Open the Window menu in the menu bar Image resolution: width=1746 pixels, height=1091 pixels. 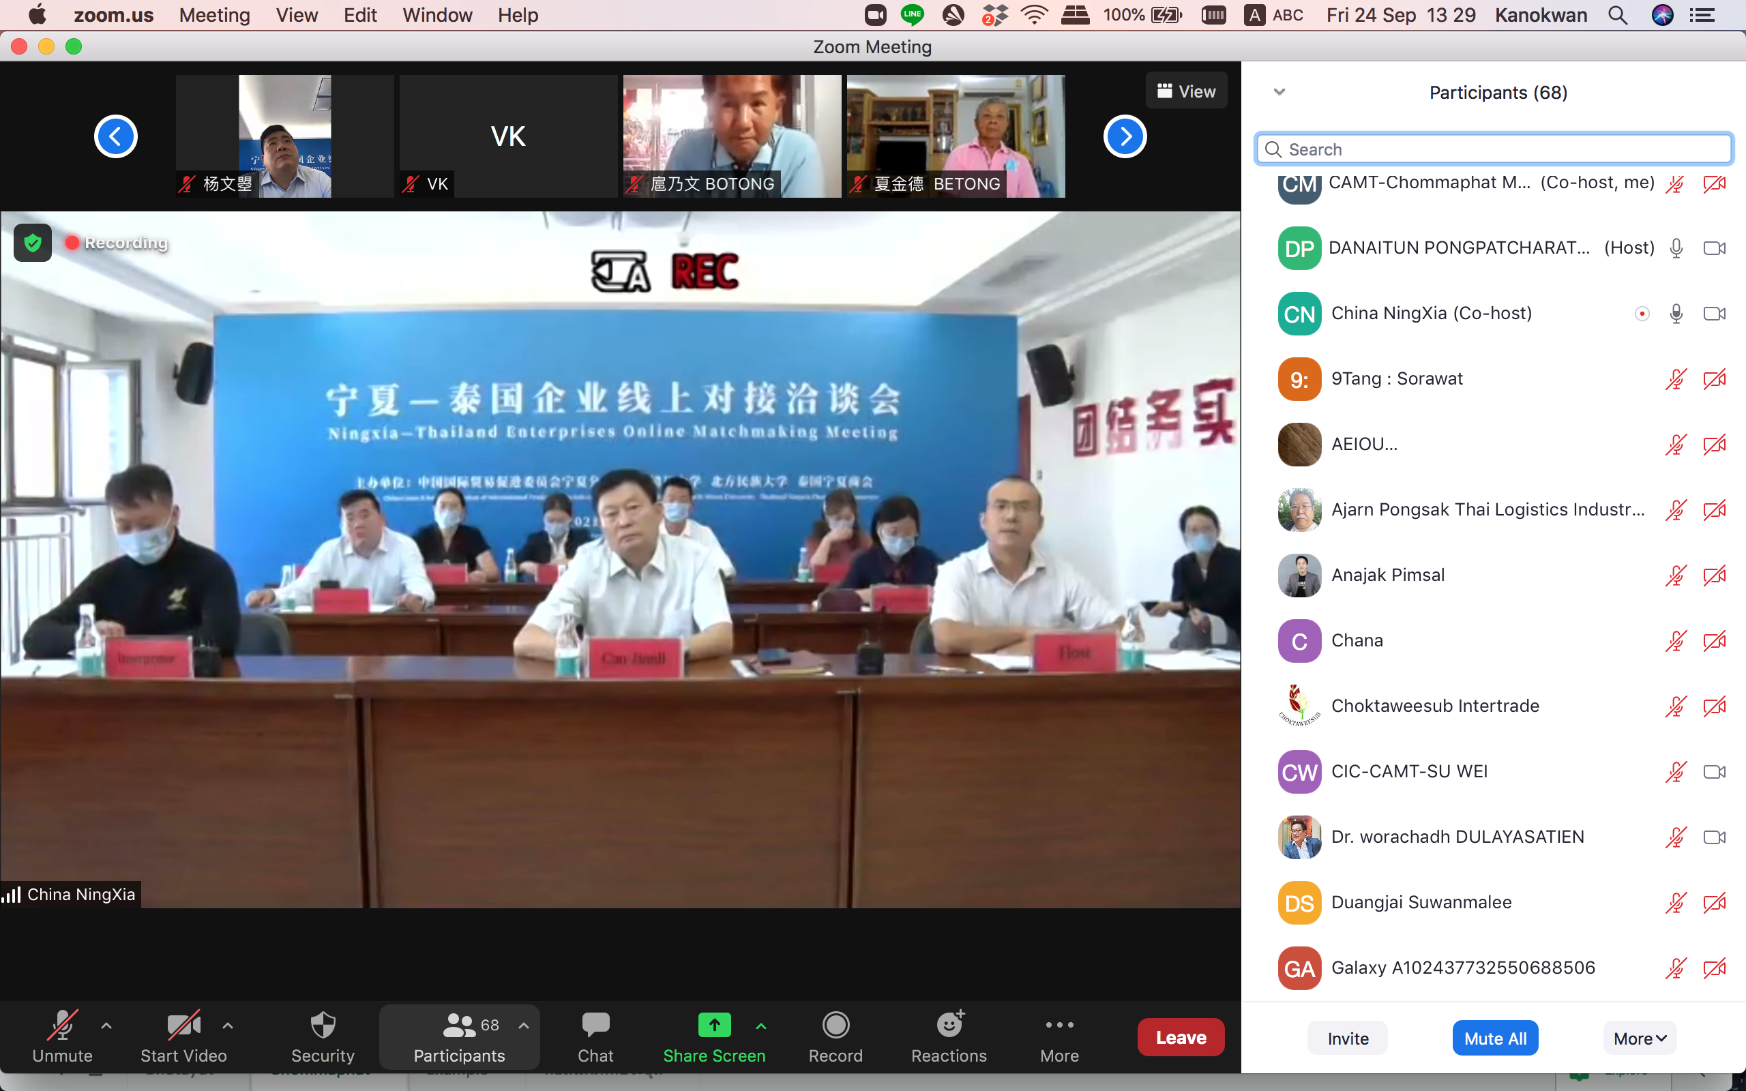[436, 15]
